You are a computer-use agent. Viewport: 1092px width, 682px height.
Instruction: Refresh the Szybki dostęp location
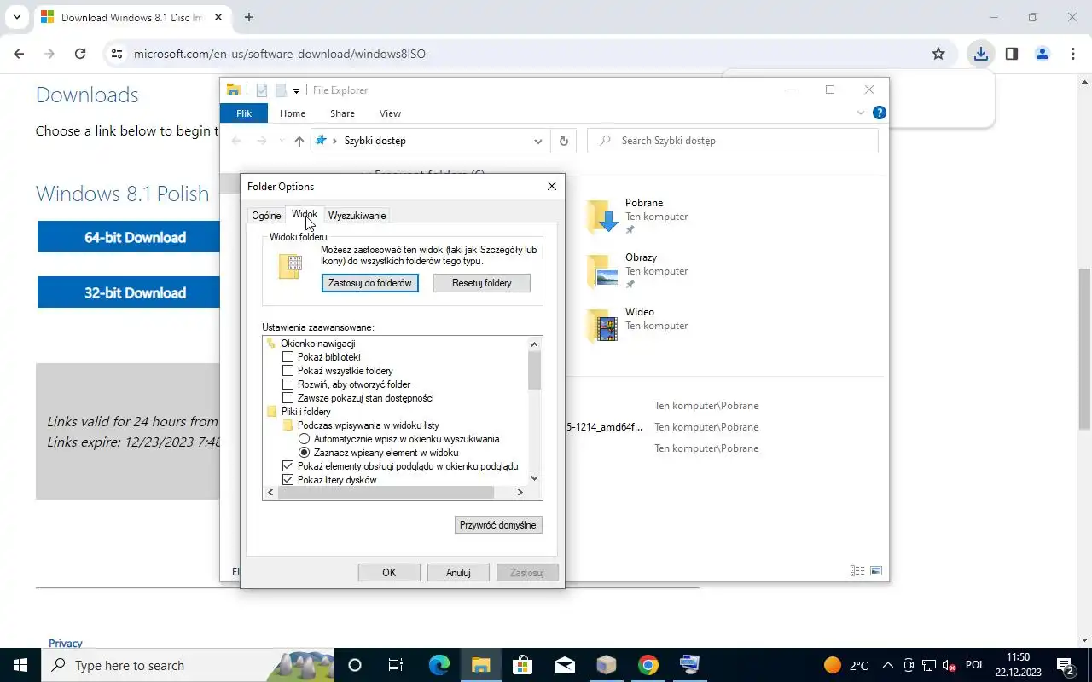(x=563, y=141)
